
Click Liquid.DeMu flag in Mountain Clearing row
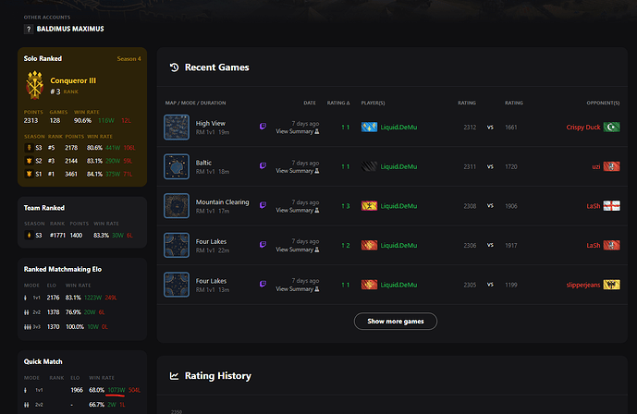[x=369, y=206]
